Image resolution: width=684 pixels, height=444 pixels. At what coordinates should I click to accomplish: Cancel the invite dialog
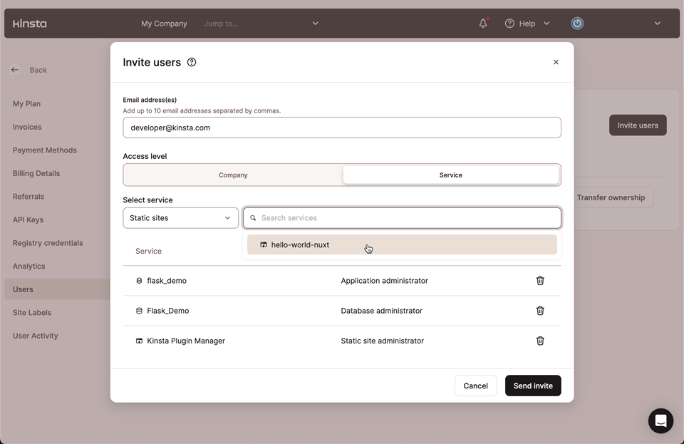475,386
